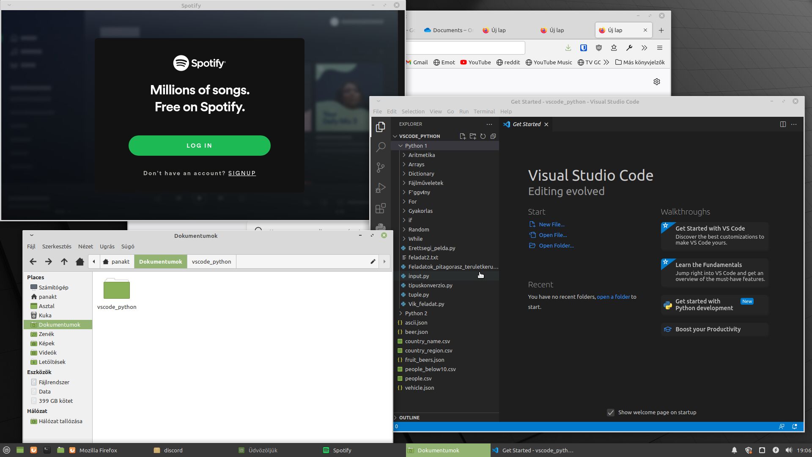The height and width of the screenshot is (457, 812).
Task: Open the Terminal menu in VS Code
Action: pos(484,112)
